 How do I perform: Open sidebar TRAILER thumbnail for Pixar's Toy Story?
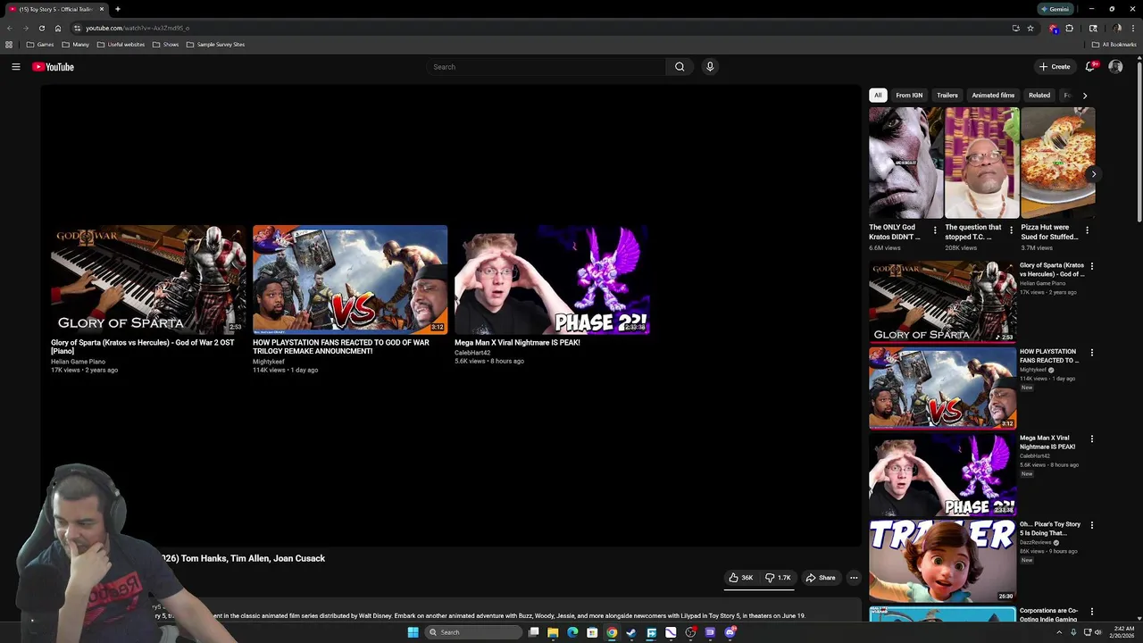click(943, 561)
